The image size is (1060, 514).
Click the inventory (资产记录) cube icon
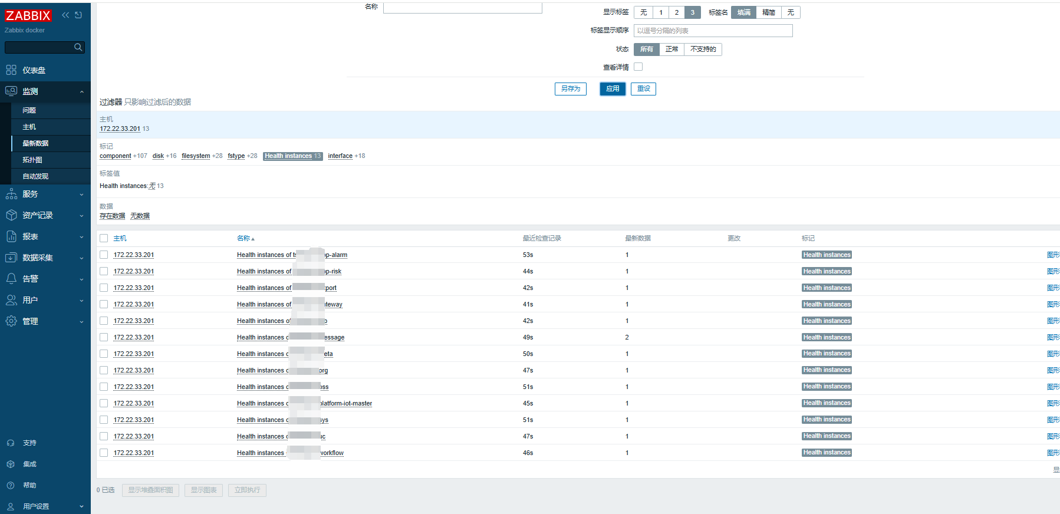pyautogui.click(x=11, y=215)
